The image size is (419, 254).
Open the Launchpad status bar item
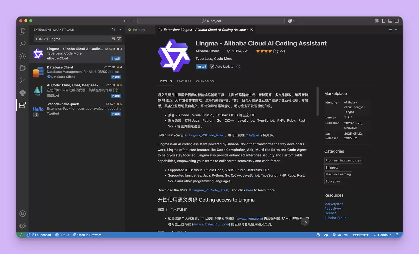tap(39, 235)
